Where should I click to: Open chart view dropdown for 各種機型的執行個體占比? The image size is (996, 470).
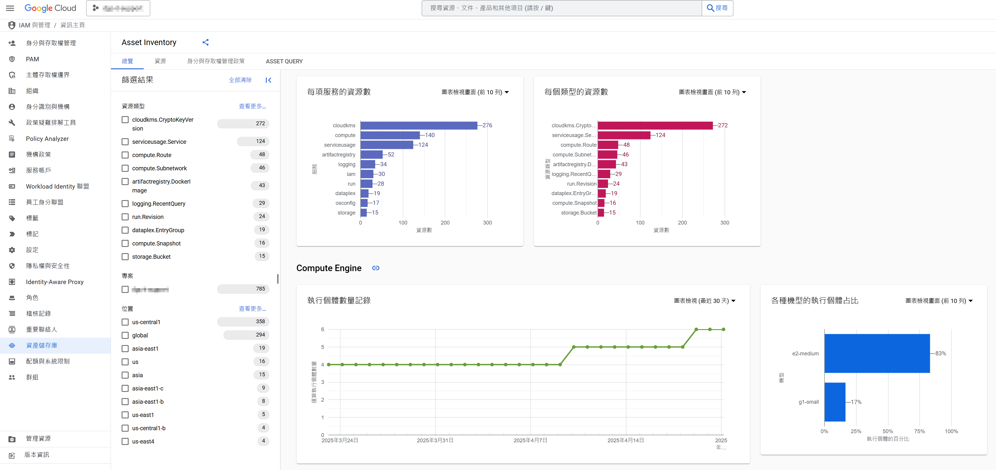939,301
